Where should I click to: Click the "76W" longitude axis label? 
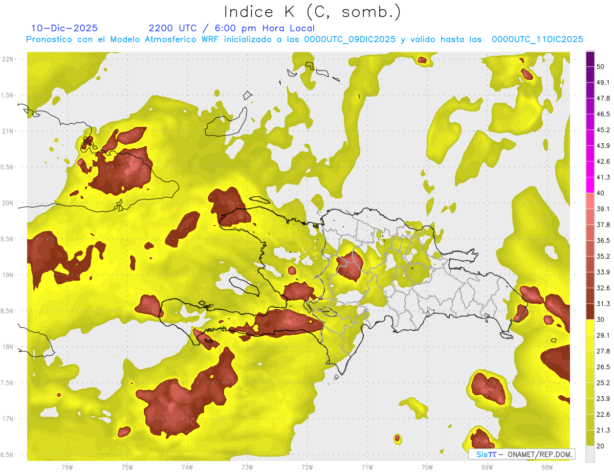(x=67, y=467)
